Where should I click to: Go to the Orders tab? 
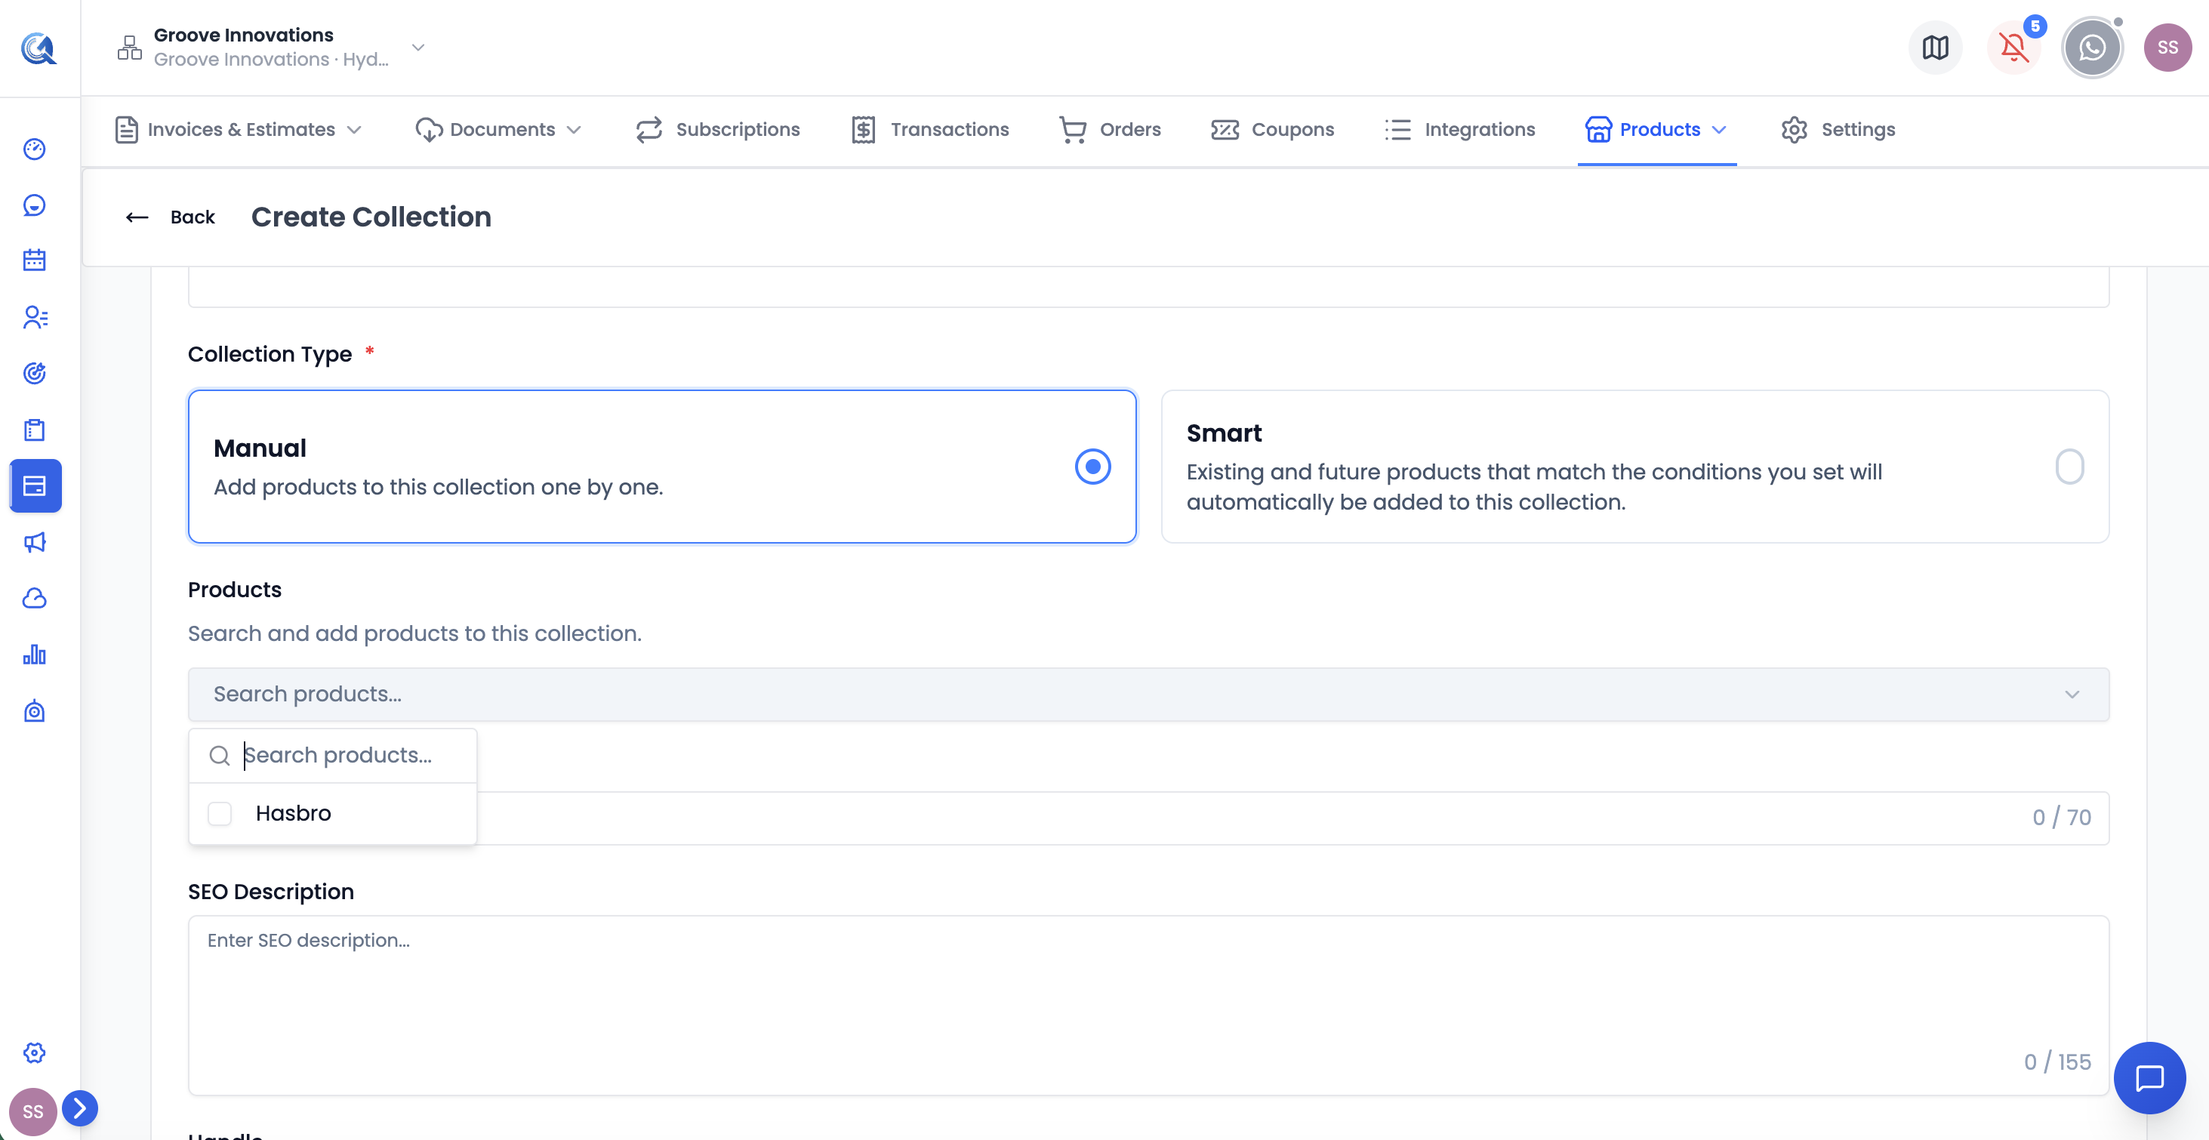[1110, 130]
